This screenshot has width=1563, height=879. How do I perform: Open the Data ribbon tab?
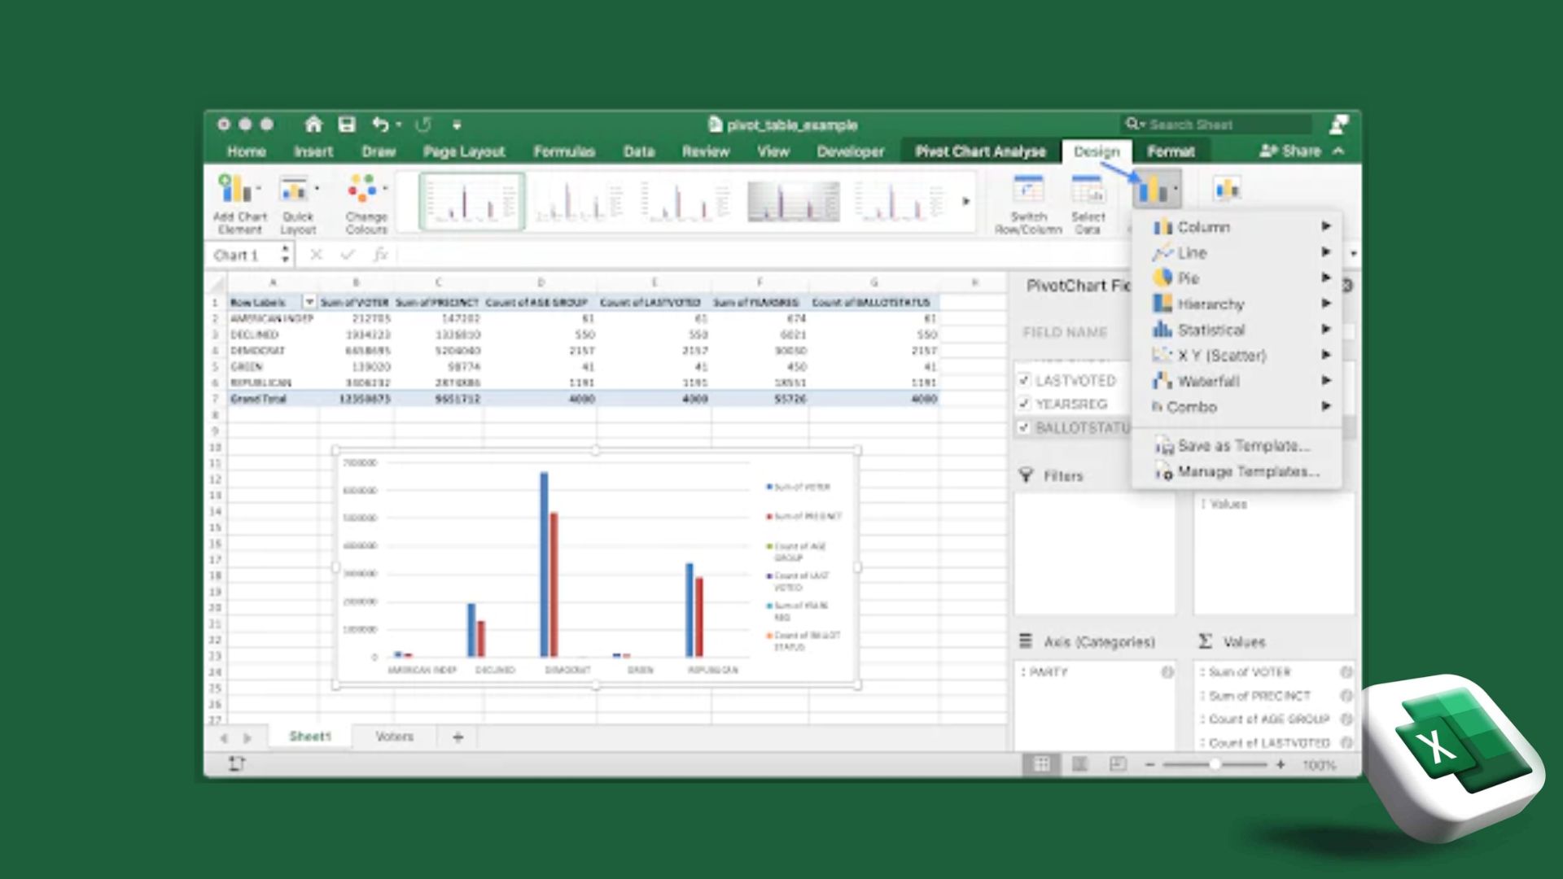[639, 151]
